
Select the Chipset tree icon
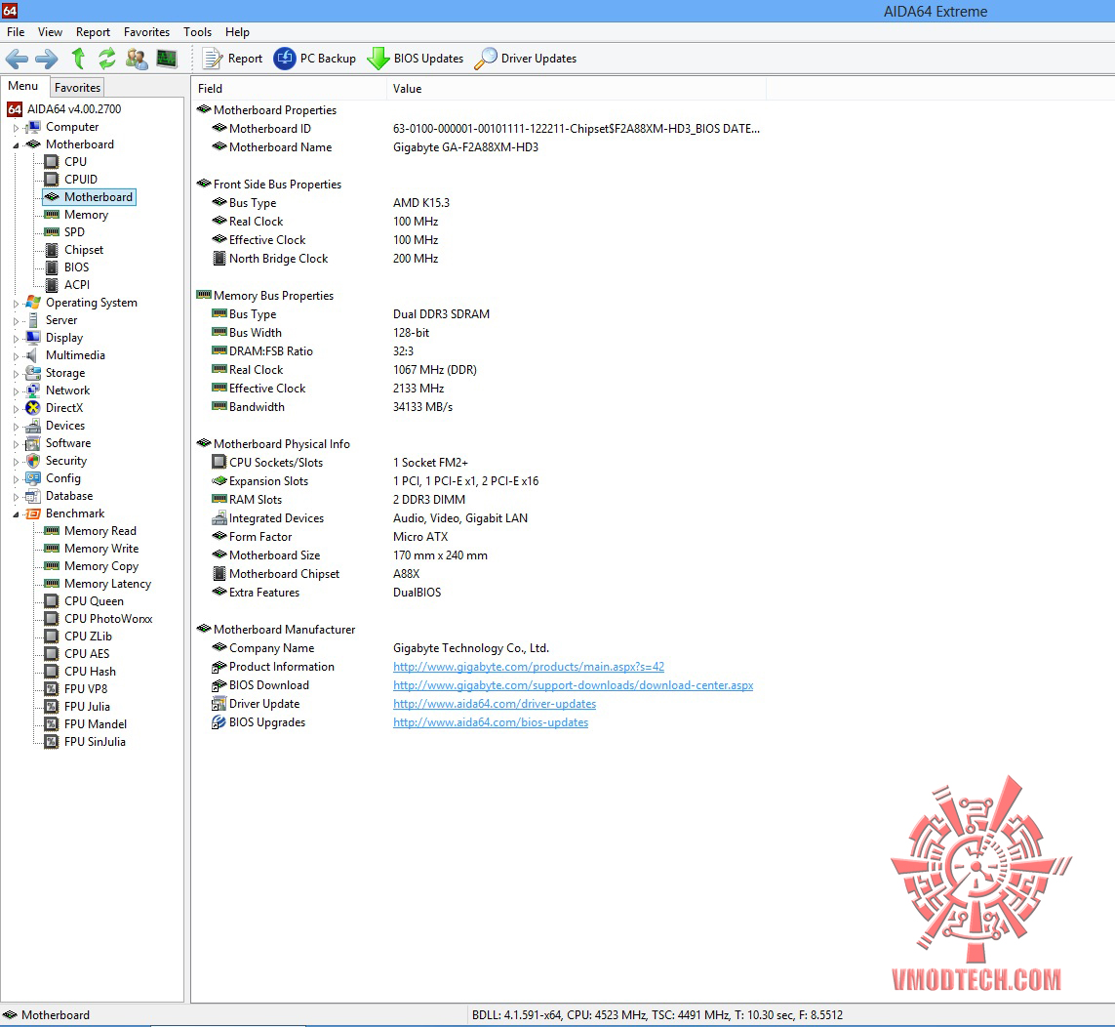(51, 250)
